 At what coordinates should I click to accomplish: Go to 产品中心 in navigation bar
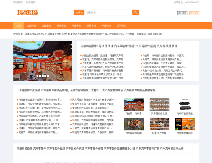76,26
